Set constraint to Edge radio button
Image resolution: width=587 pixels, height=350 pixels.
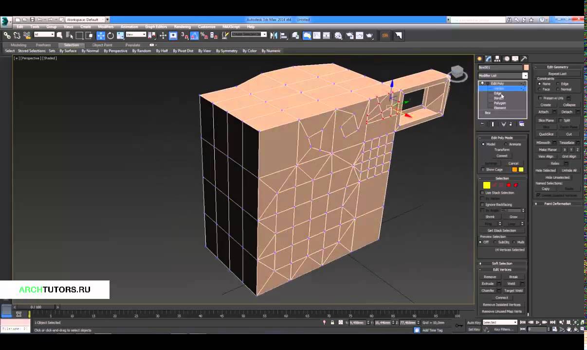pyautogui.click(x=557, y=84)
